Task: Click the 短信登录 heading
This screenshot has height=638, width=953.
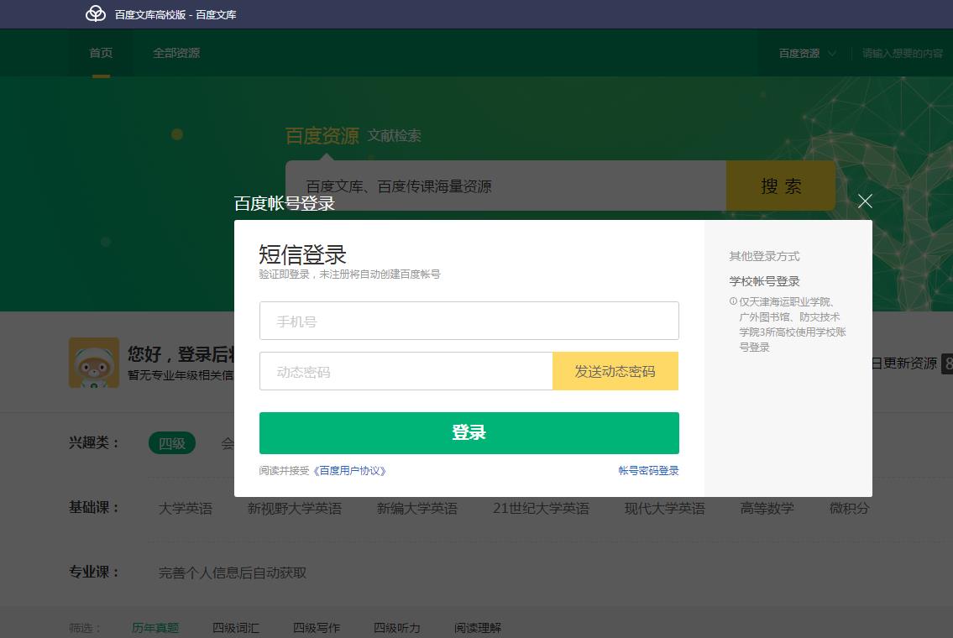Action: 302,254
